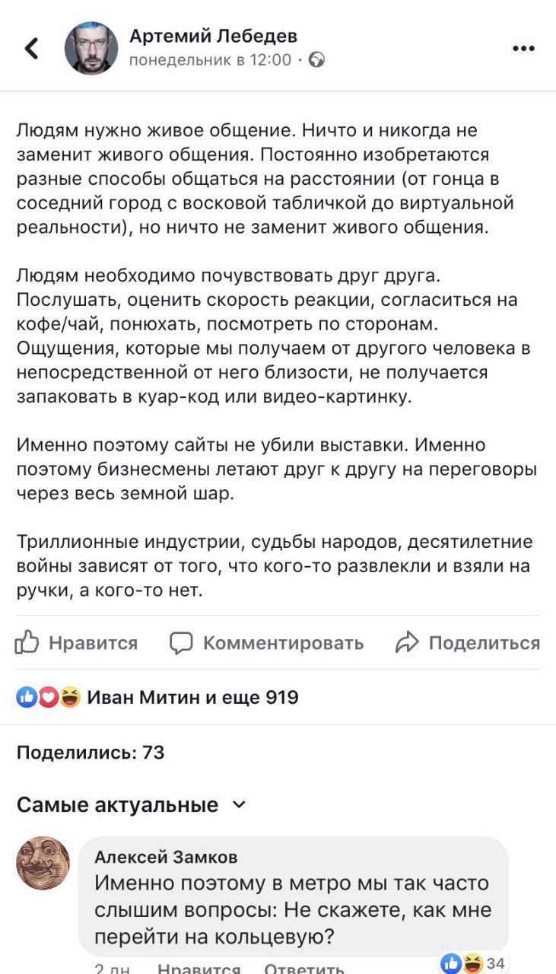View who shared via 'Поделились: 73'
The height and width of the screenshot is (974, 556).
(x=91, y=753)
